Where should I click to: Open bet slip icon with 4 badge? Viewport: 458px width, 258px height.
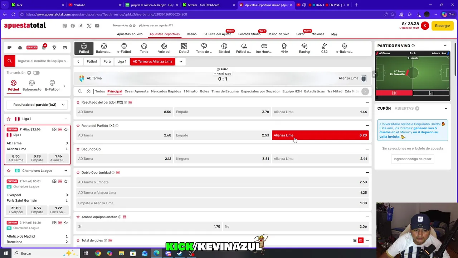tap(44, 47)
